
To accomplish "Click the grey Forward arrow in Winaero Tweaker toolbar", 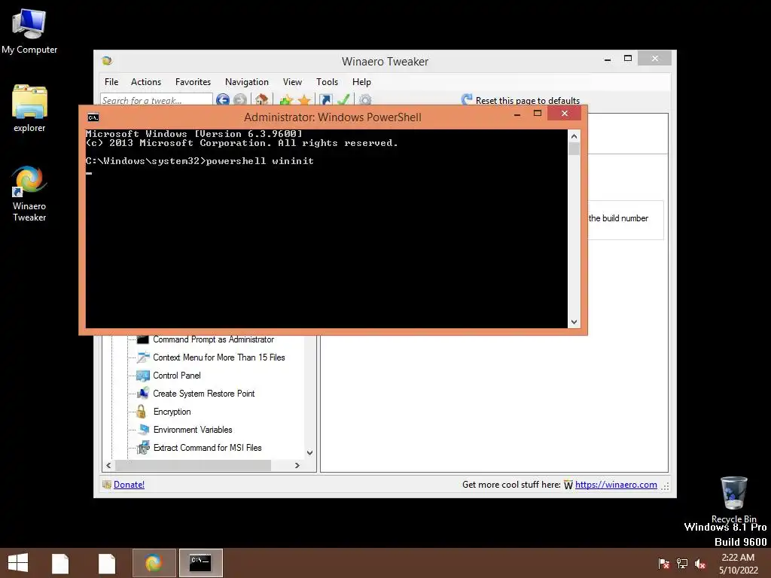I will click(240, 100).
